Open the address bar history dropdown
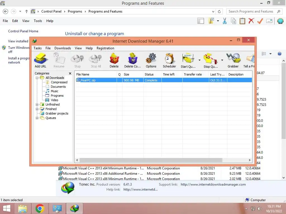 pos(213,11)
